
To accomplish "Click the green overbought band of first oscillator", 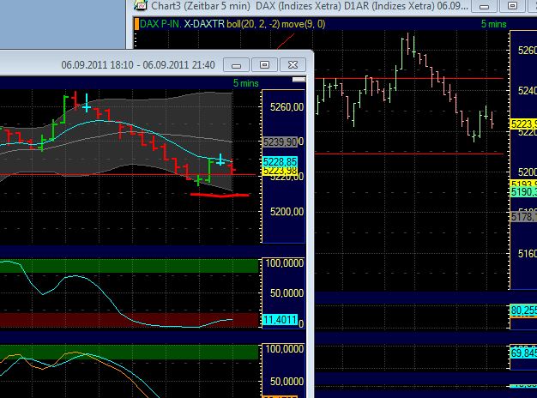I will click(130, 266).
